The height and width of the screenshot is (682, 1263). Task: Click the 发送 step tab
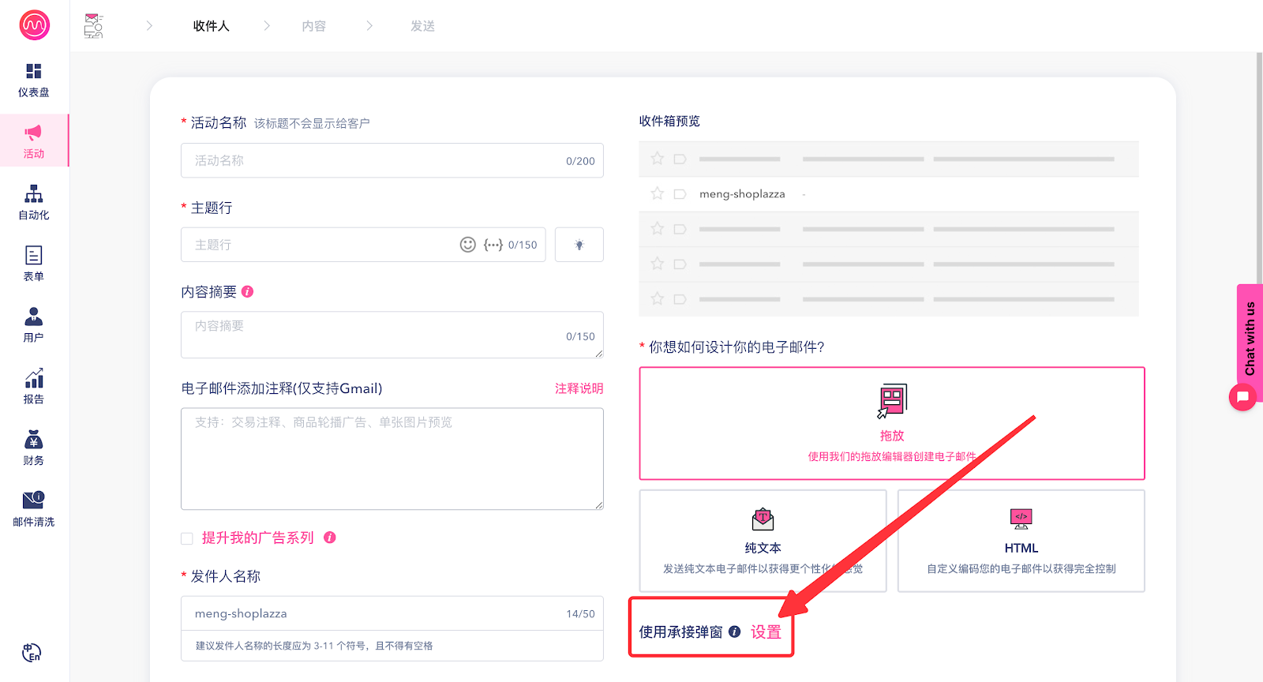tap(422, 26)
